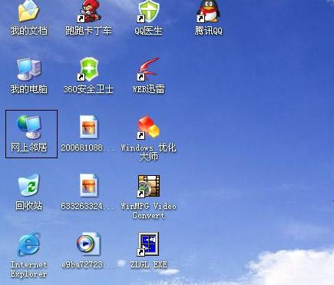Open the Windows 优化大师 shortcut icon
Image resolution: width=334 pixels, height=285 pixels.
tap(148, 128)
